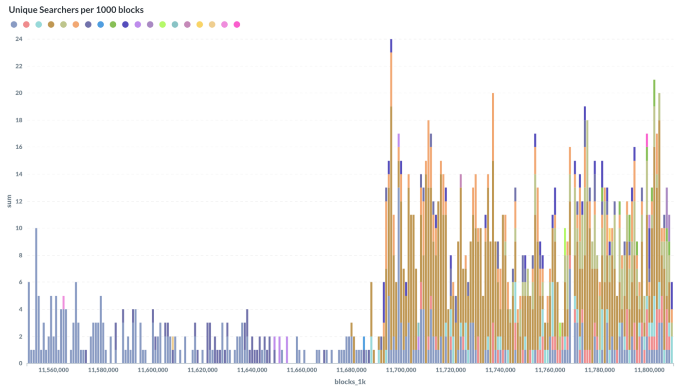Viewport: 681px width, 388px height.
Task: Hide the lime-green legend series
Action: click(x=162, y=24)
